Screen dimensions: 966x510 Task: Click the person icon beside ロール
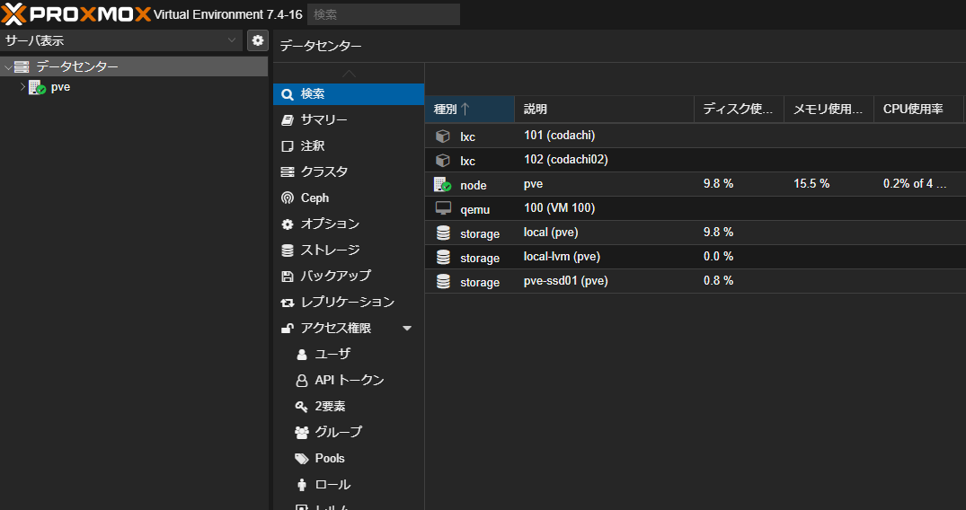(x=301, y=485)
